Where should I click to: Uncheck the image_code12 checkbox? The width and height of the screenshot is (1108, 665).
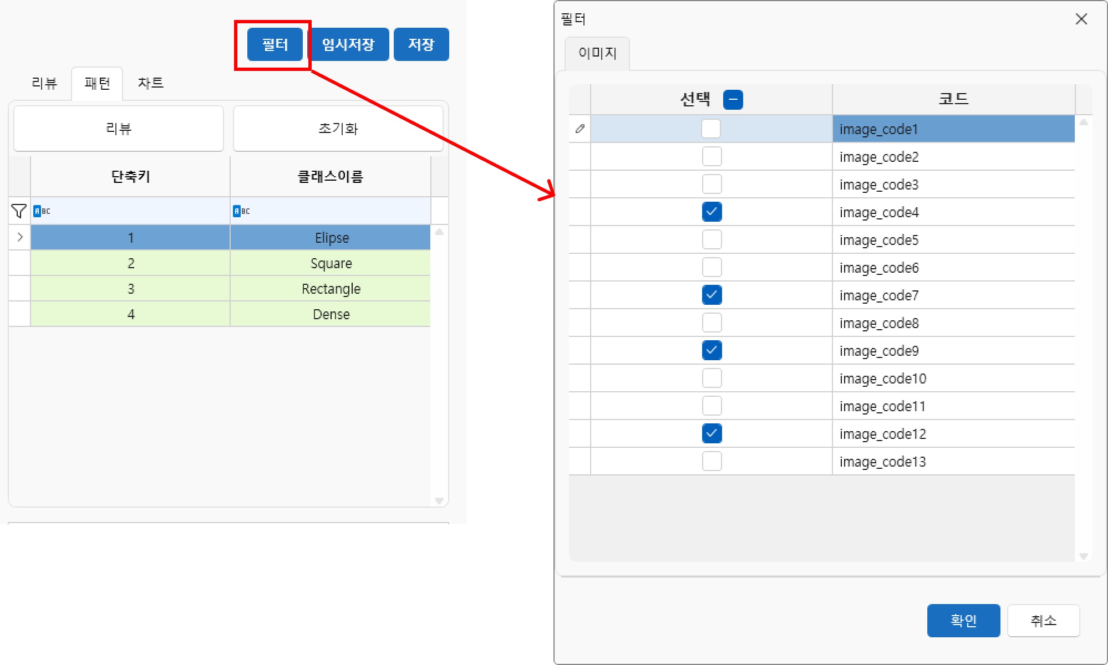711,433
